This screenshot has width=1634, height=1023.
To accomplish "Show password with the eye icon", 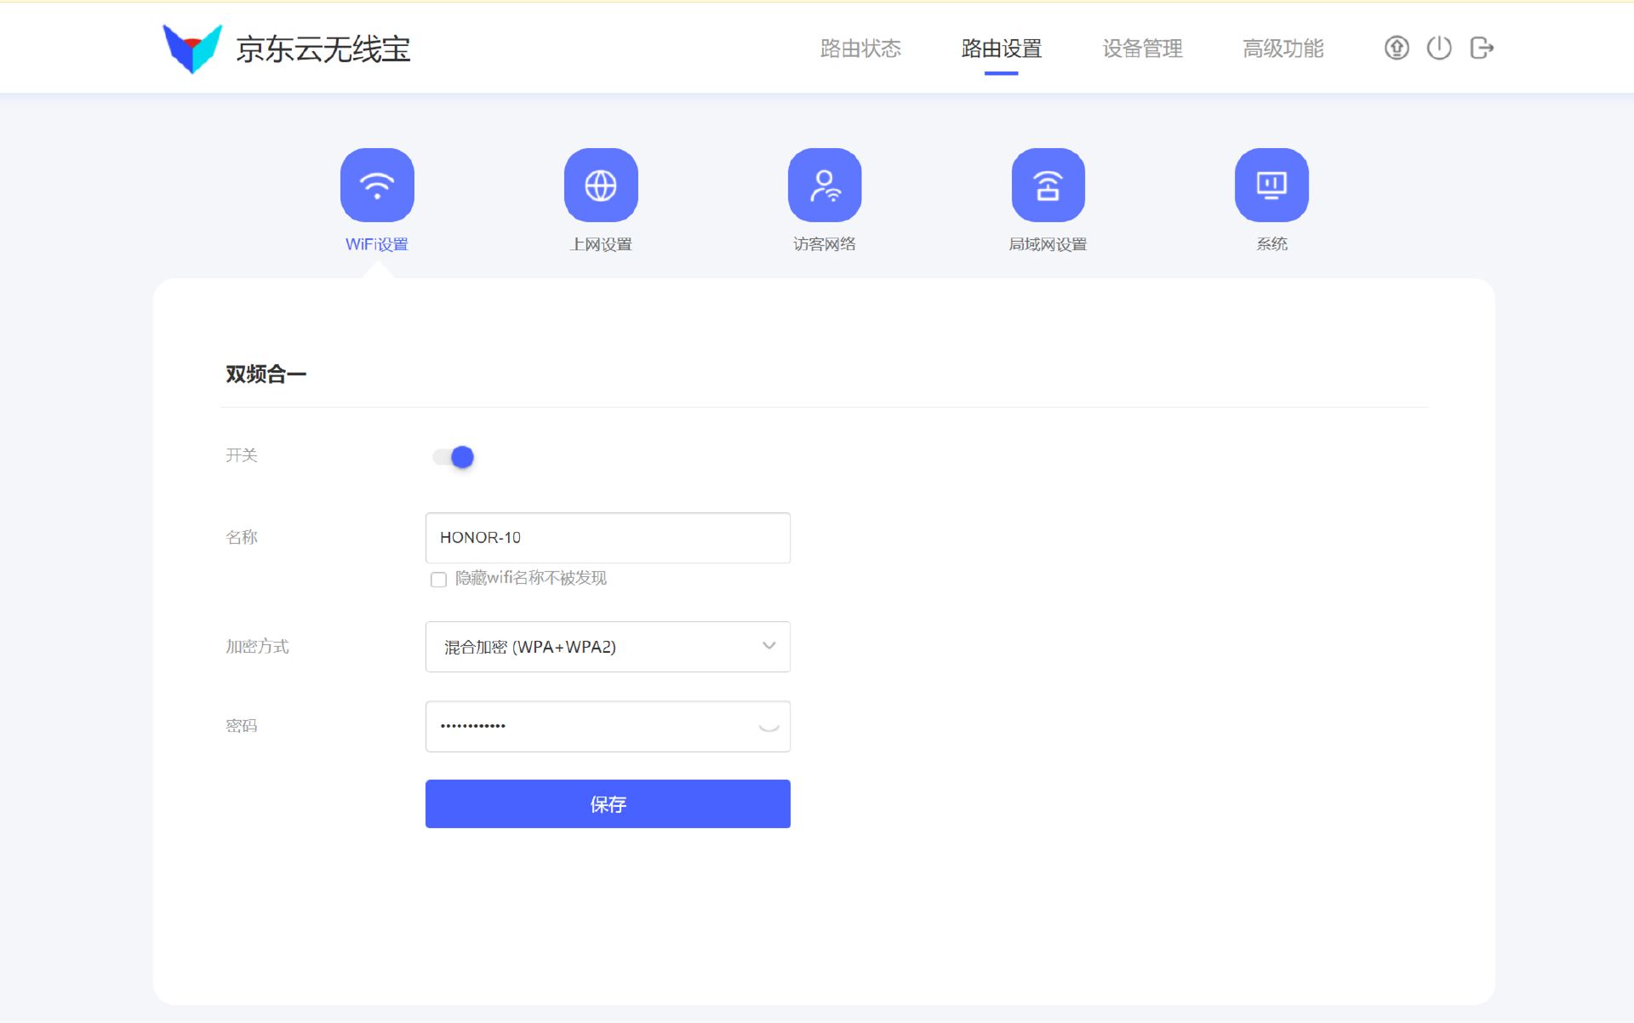I will (x=768, y=726).
